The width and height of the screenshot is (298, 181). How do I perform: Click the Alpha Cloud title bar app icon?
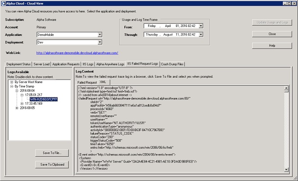tap(3, 3)
